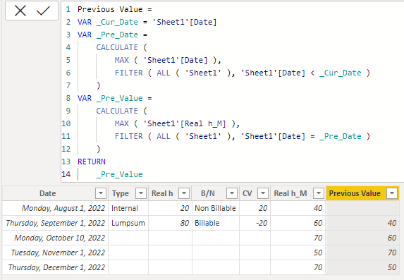Click formula line 1 'Previous Value ='

(115, 10)
